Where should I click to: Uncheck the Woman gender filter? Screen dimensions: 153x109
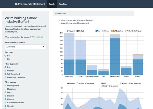[5, 71]
